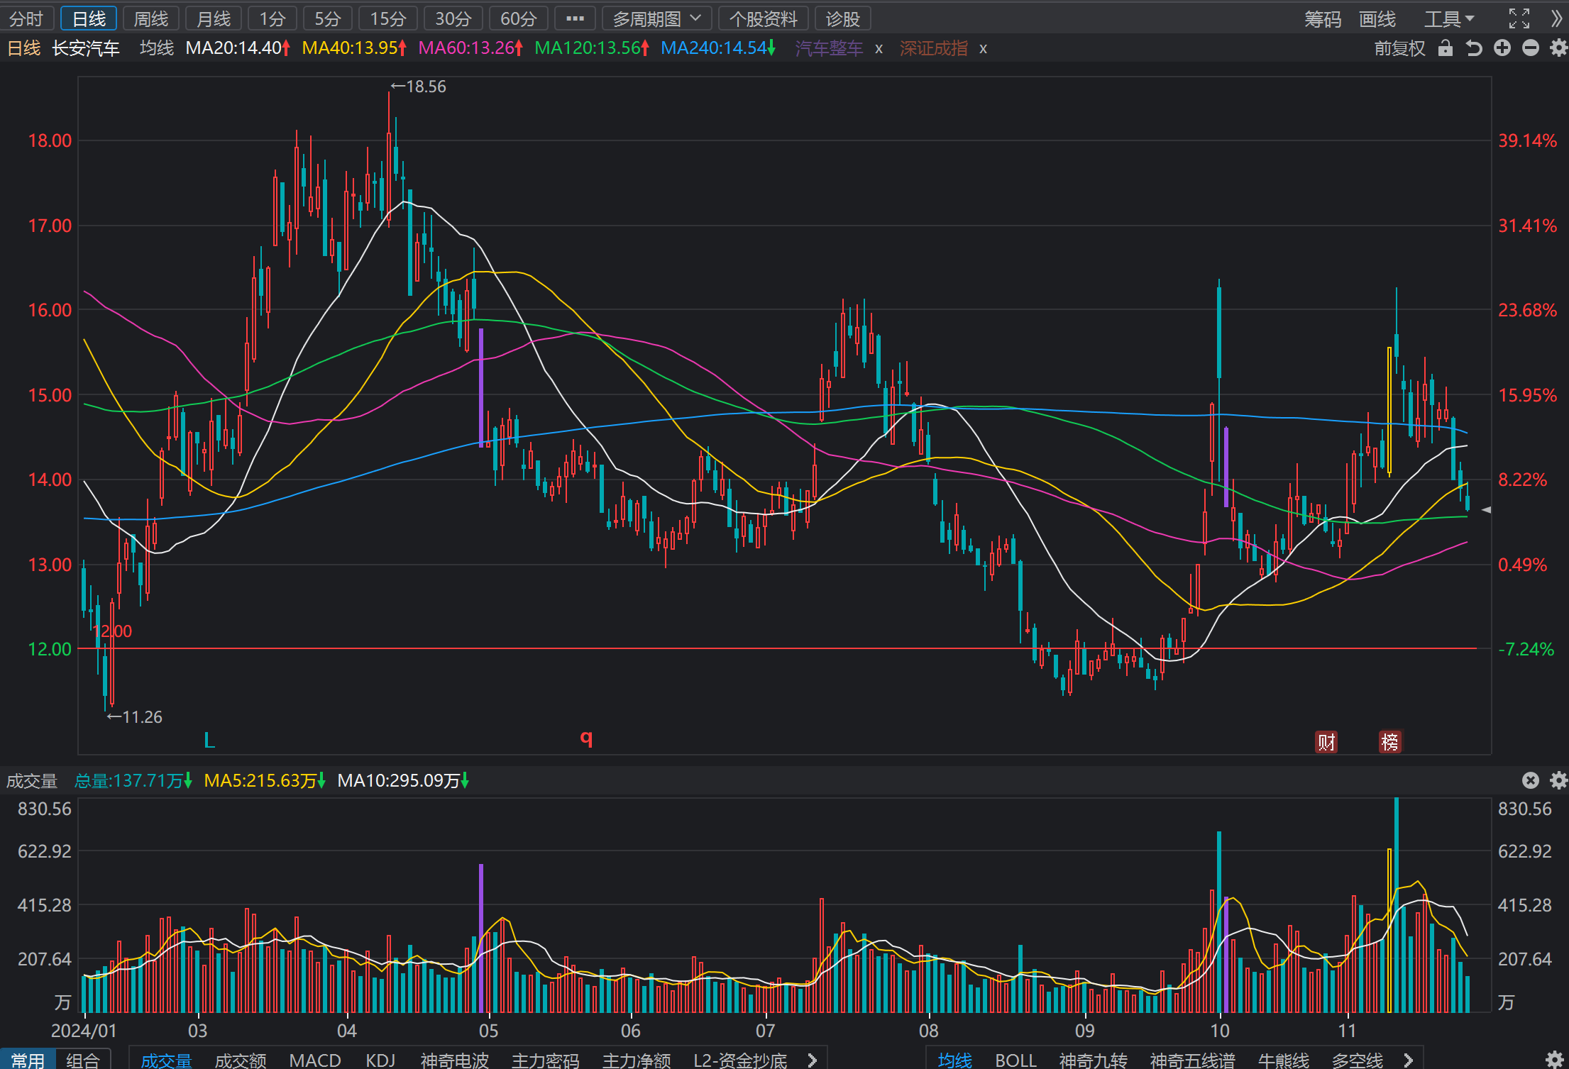The image size is (1569, 1069).
Task: Switch to the 周线 weekly chart
Action: pyautogui.click(x=150, y=19)
